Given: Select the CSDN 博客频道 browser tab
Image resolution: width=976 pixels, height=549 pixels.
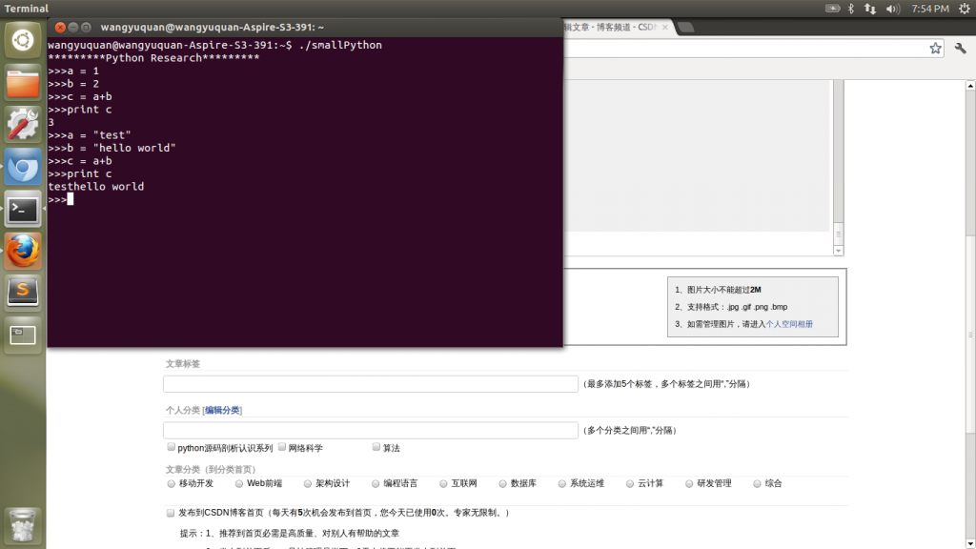Looking at the screenshot, I should click(610, 28).
